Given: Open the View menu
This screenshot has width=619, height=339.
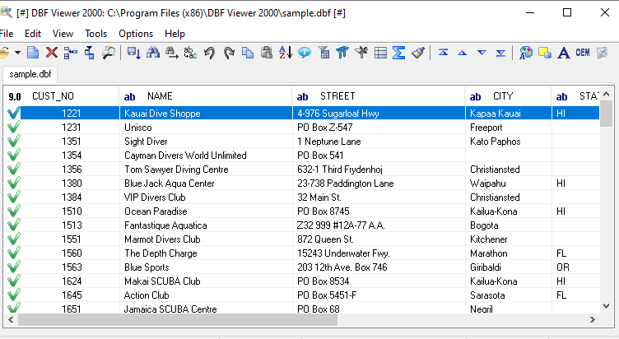Looking at the screenshot, I should (x=63, y=34).
